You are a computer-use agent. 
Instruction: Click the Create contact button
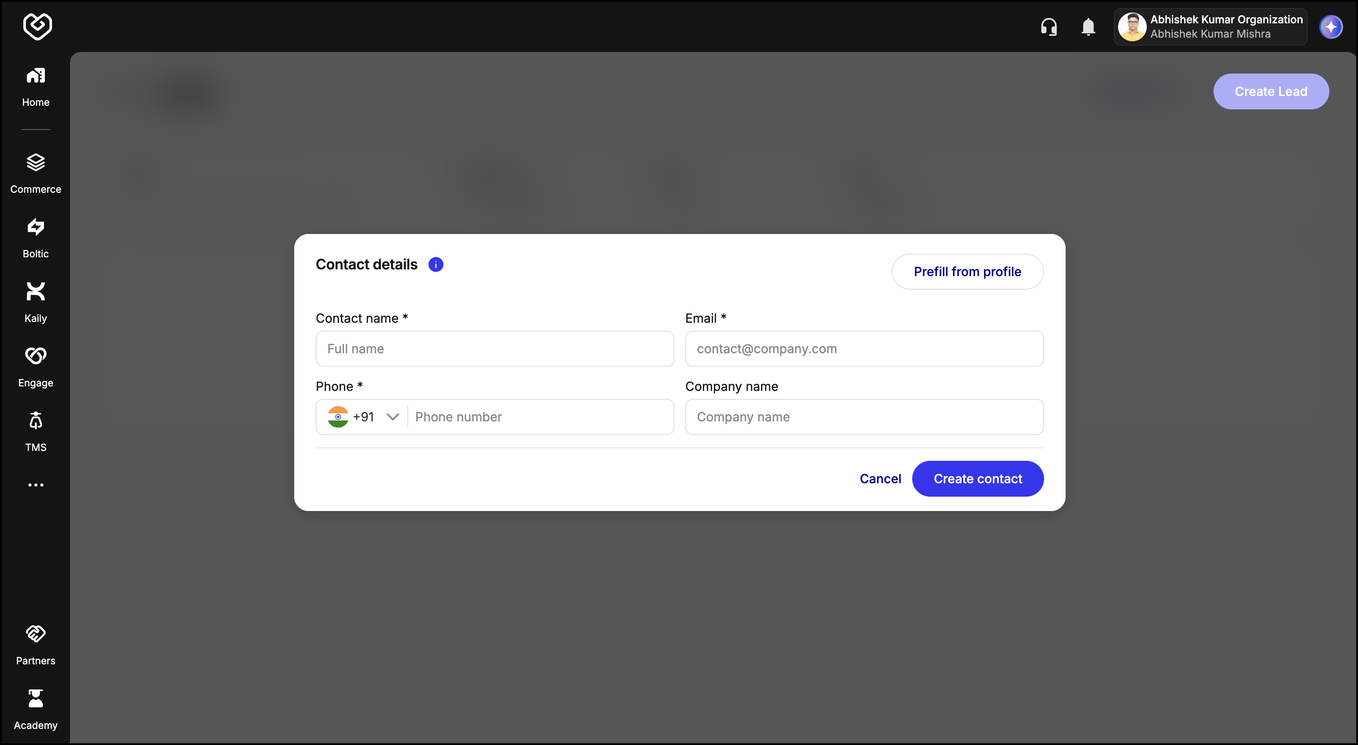tap(978, 478)
